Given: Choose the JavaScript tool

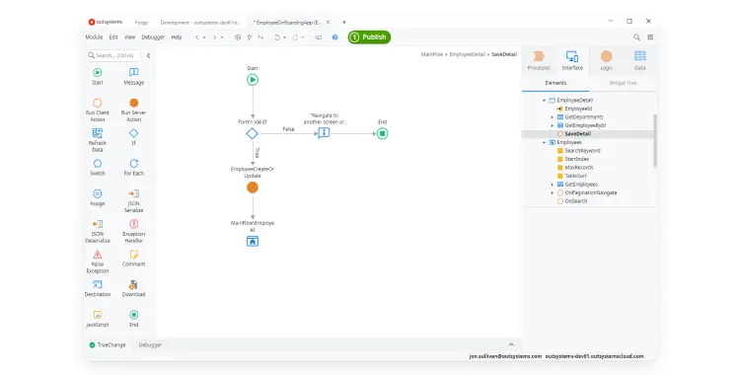Looking at the screenshot, I should [98, 319].
